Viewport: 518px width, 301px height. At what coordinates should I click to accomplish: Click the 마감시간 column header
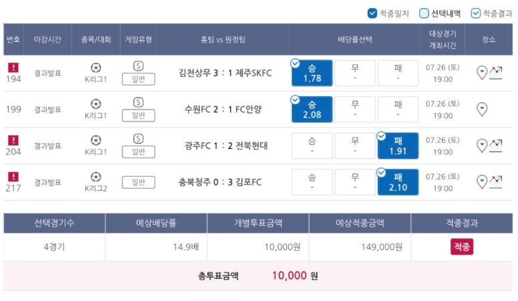click(47, 39)
